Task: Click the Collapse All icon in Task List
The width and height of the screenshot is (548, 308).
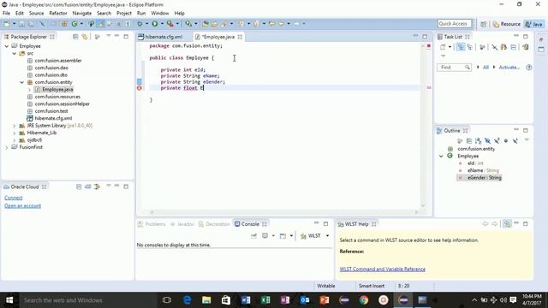Action: [513, 47]
